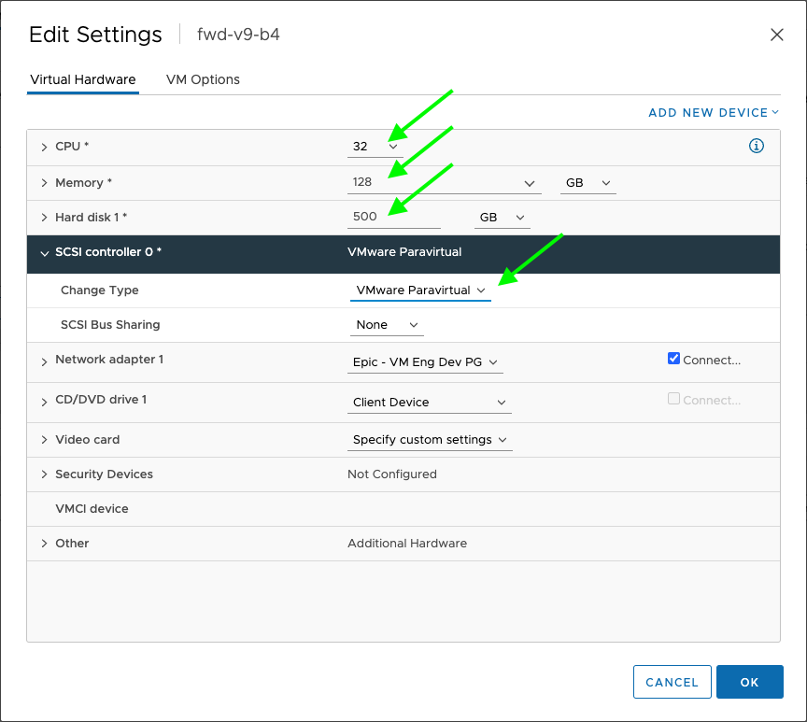Open the SCSI Bus Sharing dropdown
Screen dimensions: 807x722
click(x=387, y=325)
